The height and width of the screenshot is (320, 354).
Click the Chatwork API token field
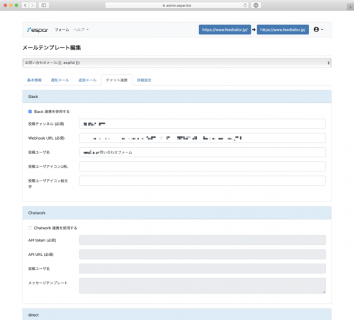202,240
